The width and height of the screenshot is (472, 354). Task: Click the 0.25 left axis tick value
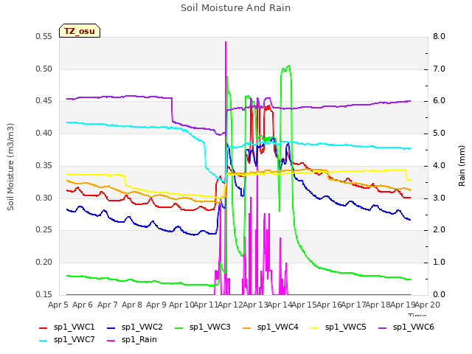coord(44,230)
